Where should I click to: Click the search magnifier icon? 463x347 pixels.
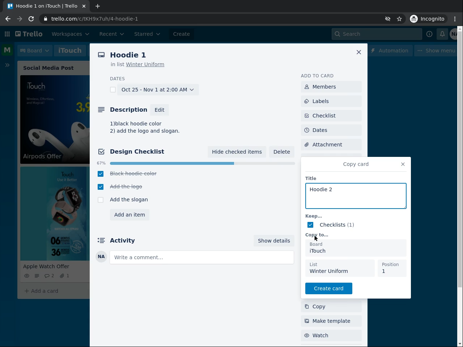tap(337, 34)
